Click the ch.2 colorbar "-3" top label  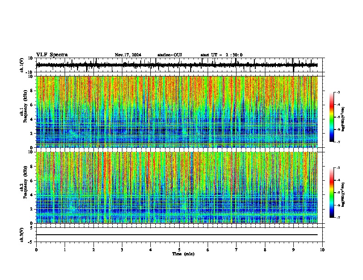338,168
